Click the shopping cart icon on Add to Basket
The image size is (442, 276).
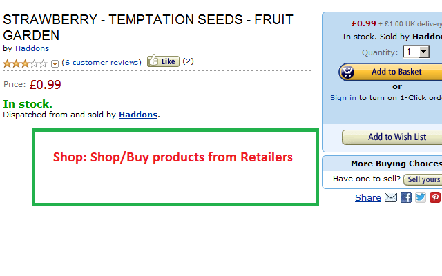tap(347, 72)
